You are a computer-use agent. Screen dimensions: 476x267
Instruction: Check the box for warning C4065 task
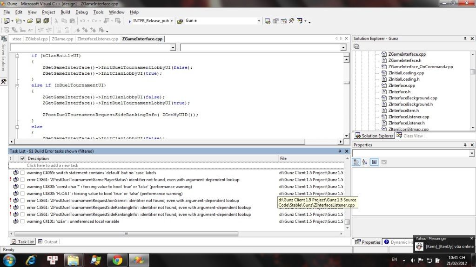[x=22, y=173]
